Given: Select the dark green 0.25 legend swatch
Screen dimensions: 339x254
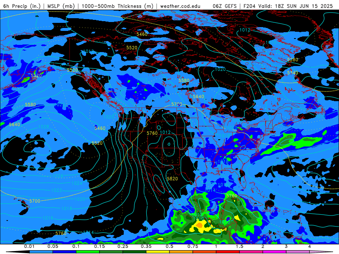Looking at the screenshot, I should (x=134, y=252).
